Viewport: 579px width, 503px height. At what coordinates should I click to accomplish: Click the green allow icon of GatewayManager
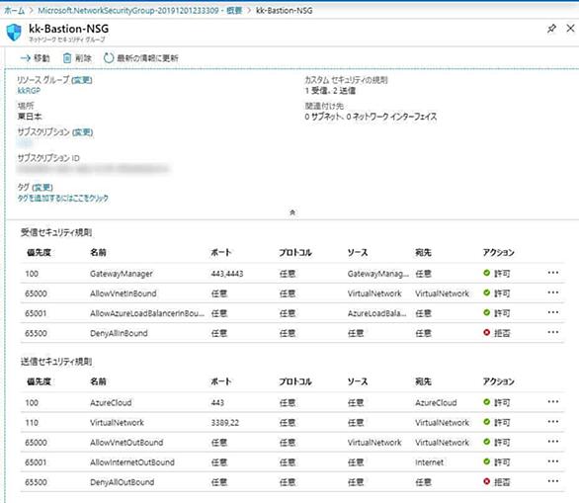[486, 273]
